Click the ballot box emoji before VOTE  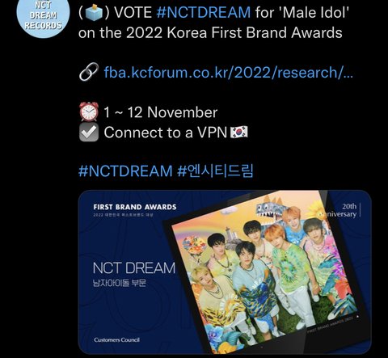[x=94, y=13]
